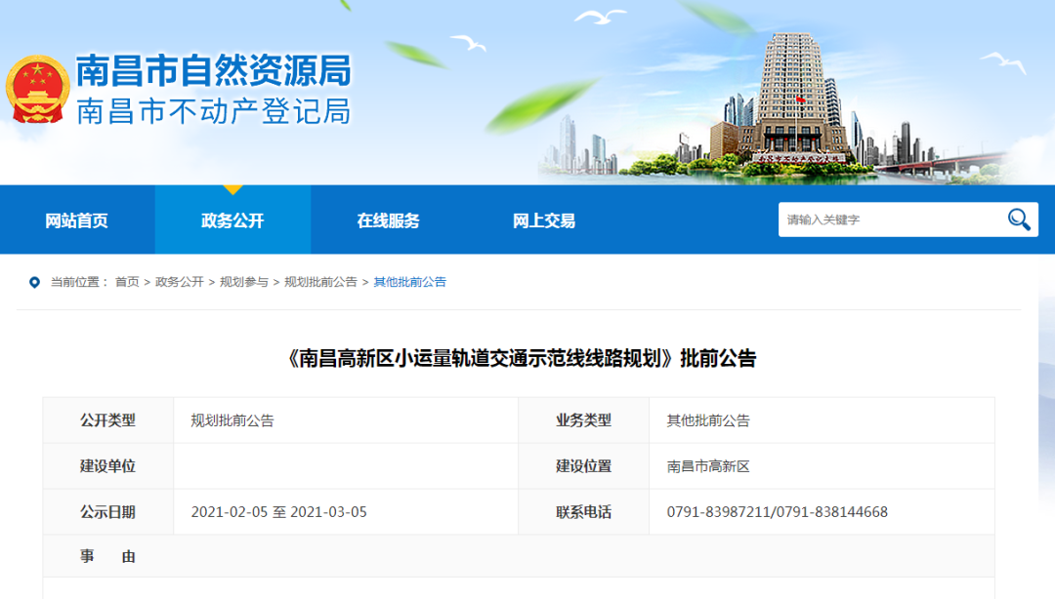The image size is (1055, 599).
Task: Select the 其他批前公告 breadcrumb entry
Action: (413, 283)
